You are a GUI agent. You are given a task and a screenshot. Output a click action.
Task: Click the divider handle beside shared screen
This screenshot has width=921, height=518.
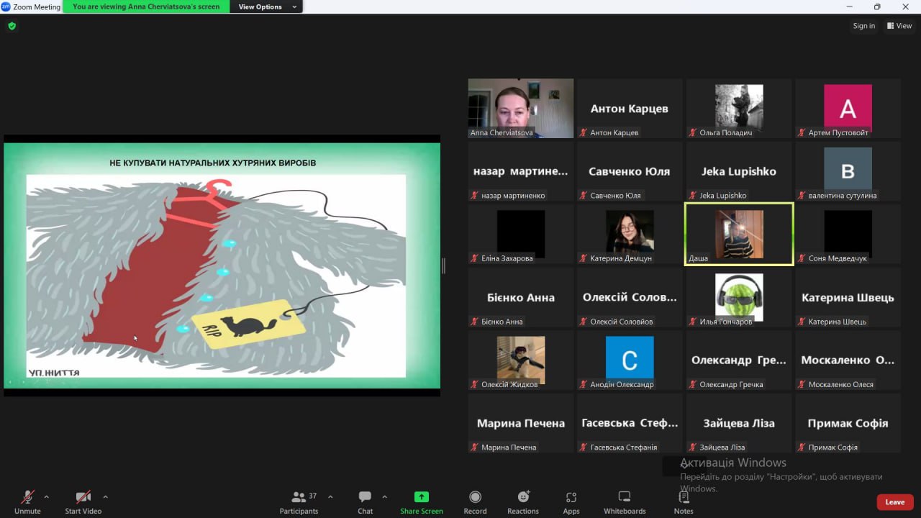coord(443,265)
